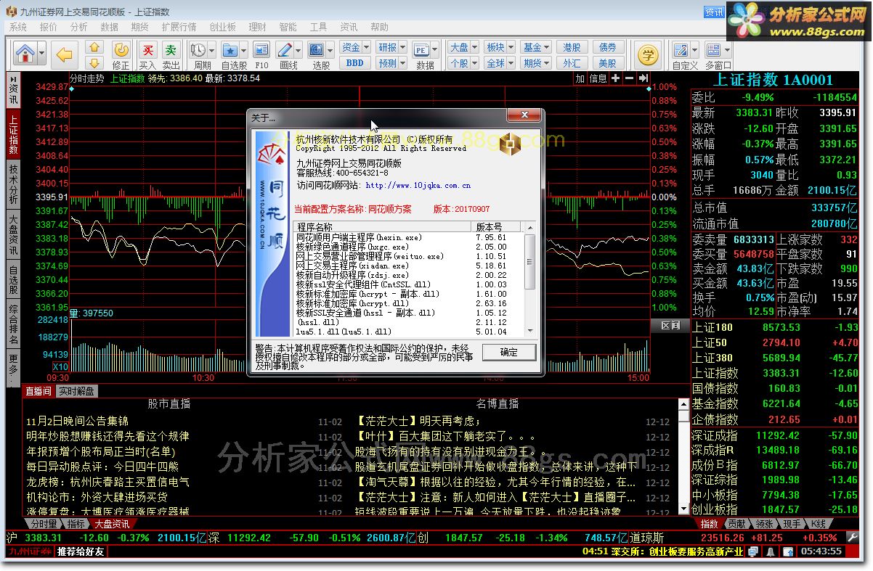This screenshot has height=571, width=873.
Task: Open the 分析 menu
Action: 79,27
